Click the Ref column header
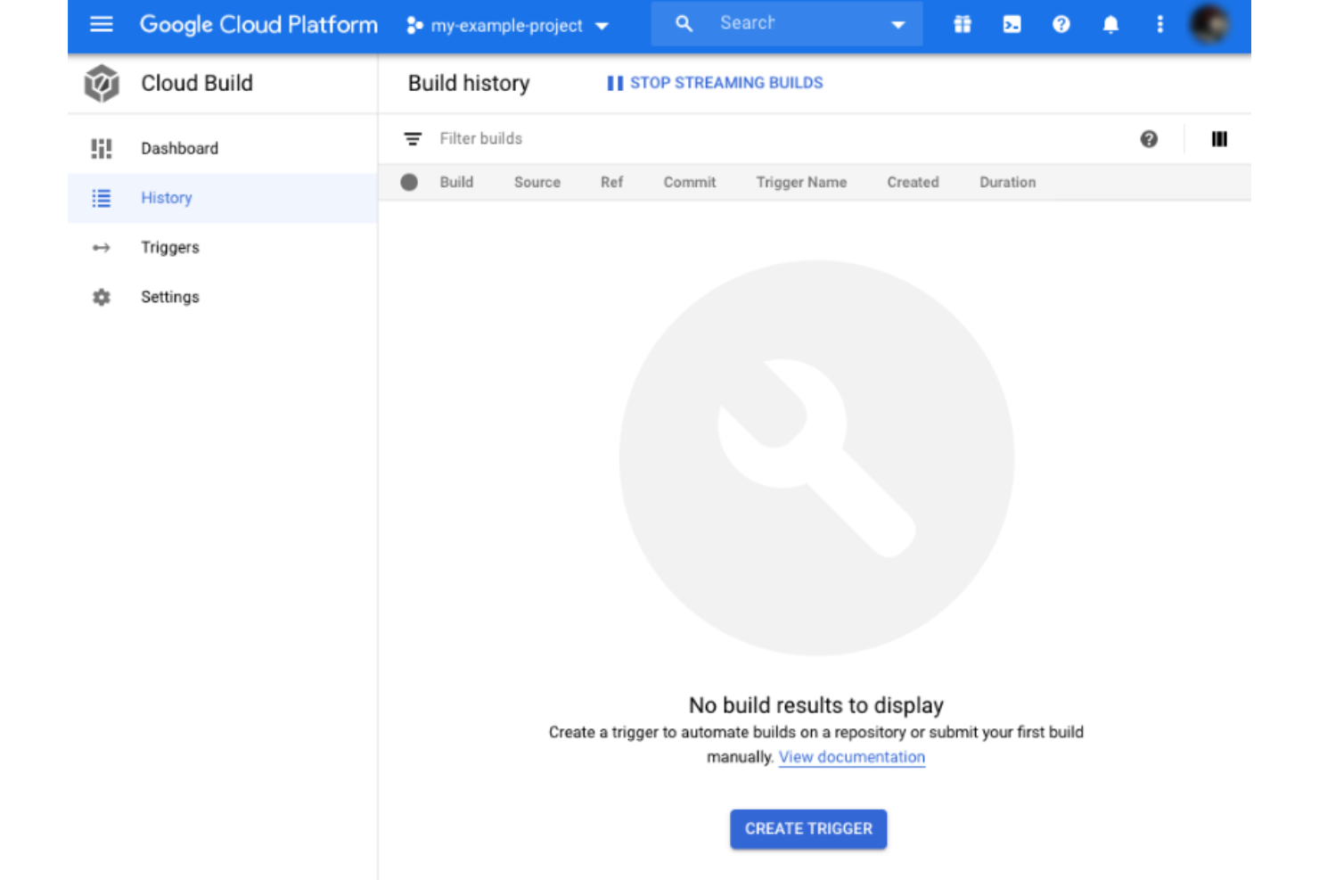The height and width of the screenshot is (880, 1319). click(x=611, y=182)
